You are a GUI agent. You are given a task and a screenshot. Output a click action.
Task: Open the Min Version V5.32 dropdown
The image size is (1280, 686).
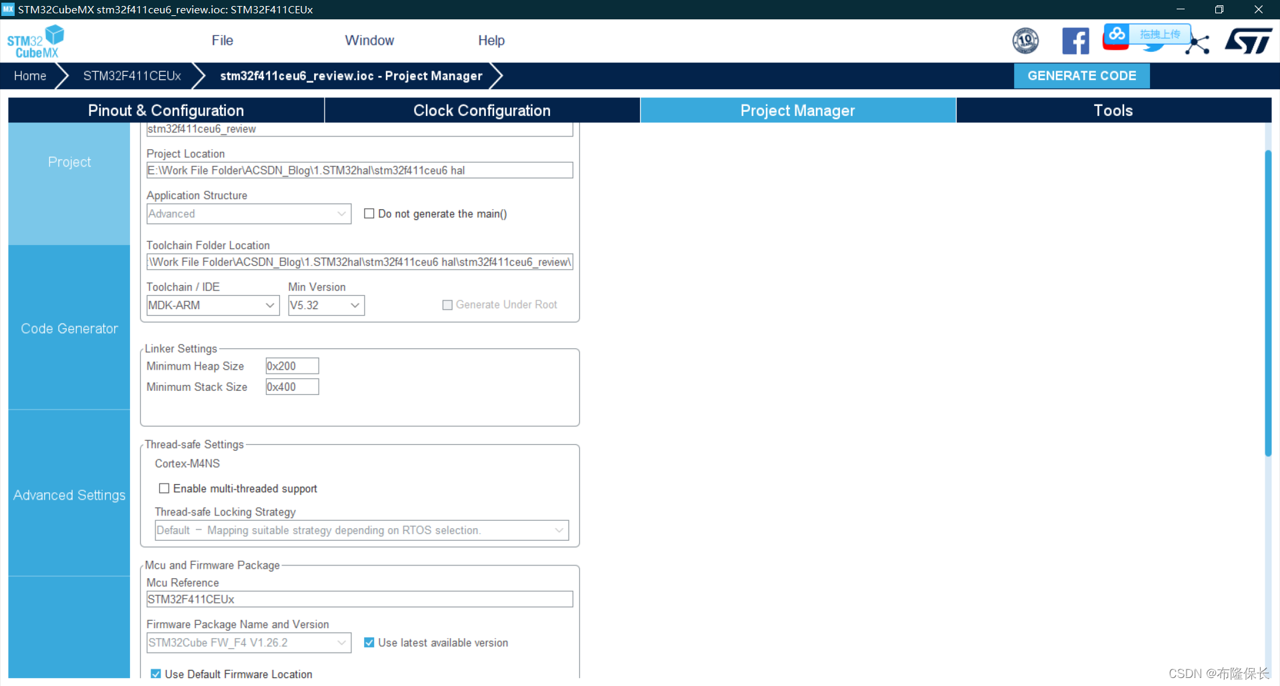pyautogui.click(x=326, y=305)
